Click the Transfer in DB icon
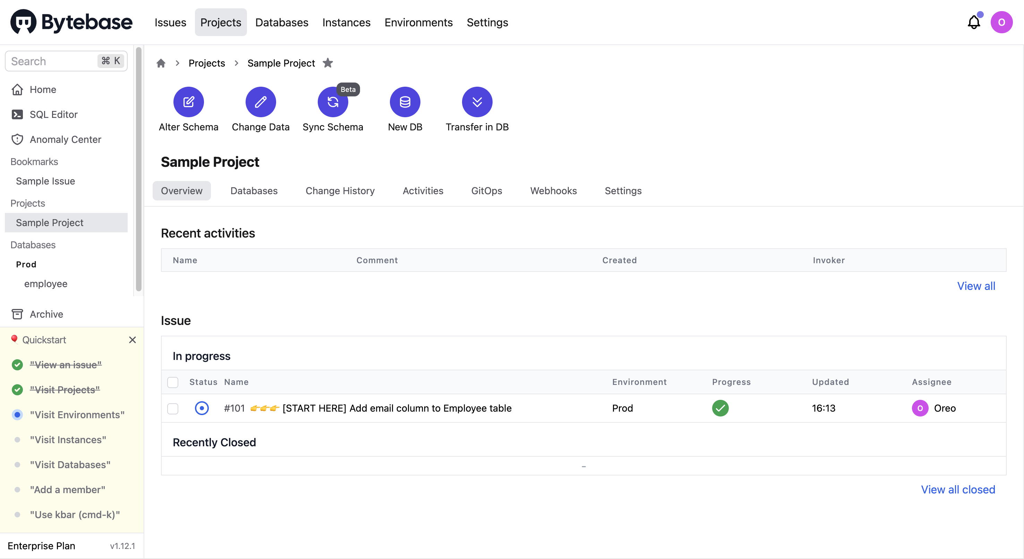 [x=477, y=102]
